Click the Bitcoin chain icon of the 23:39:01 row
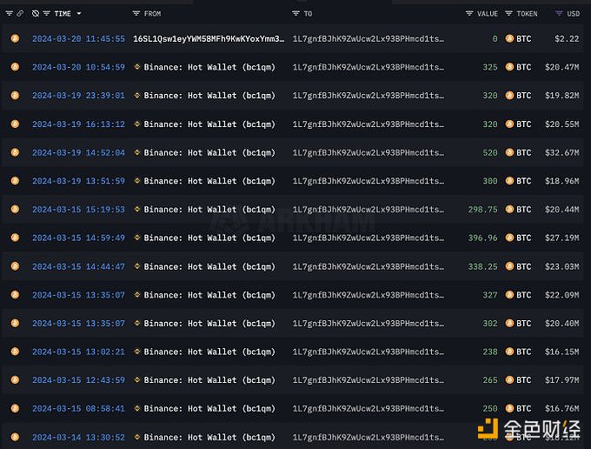This screenshot has width=591, height=449. [15, 96]
